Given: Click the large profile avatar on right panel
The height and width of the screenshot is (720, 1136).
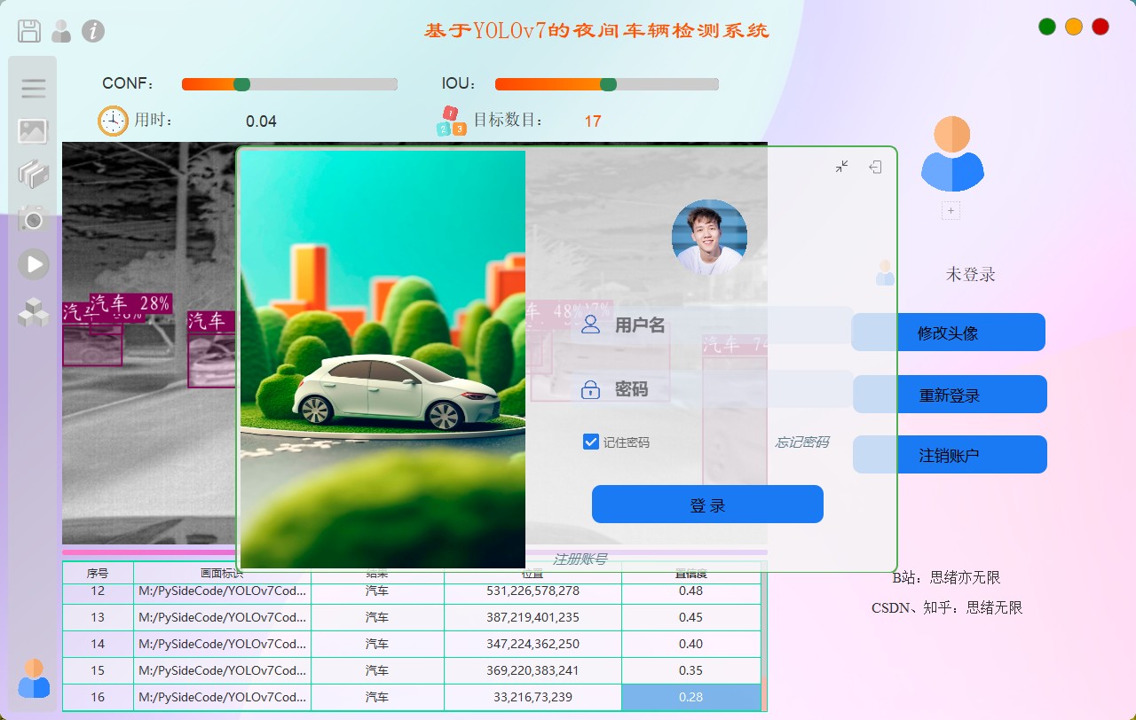Looking at the screenshot, I should coord(952,153).
